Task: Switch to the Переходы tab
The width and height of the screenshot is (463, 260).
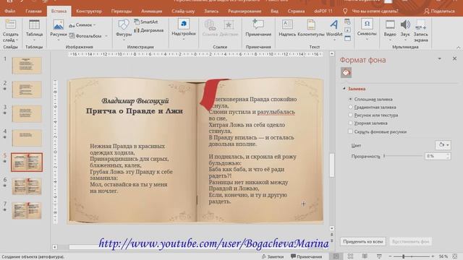Action: [x=122, y=12]
